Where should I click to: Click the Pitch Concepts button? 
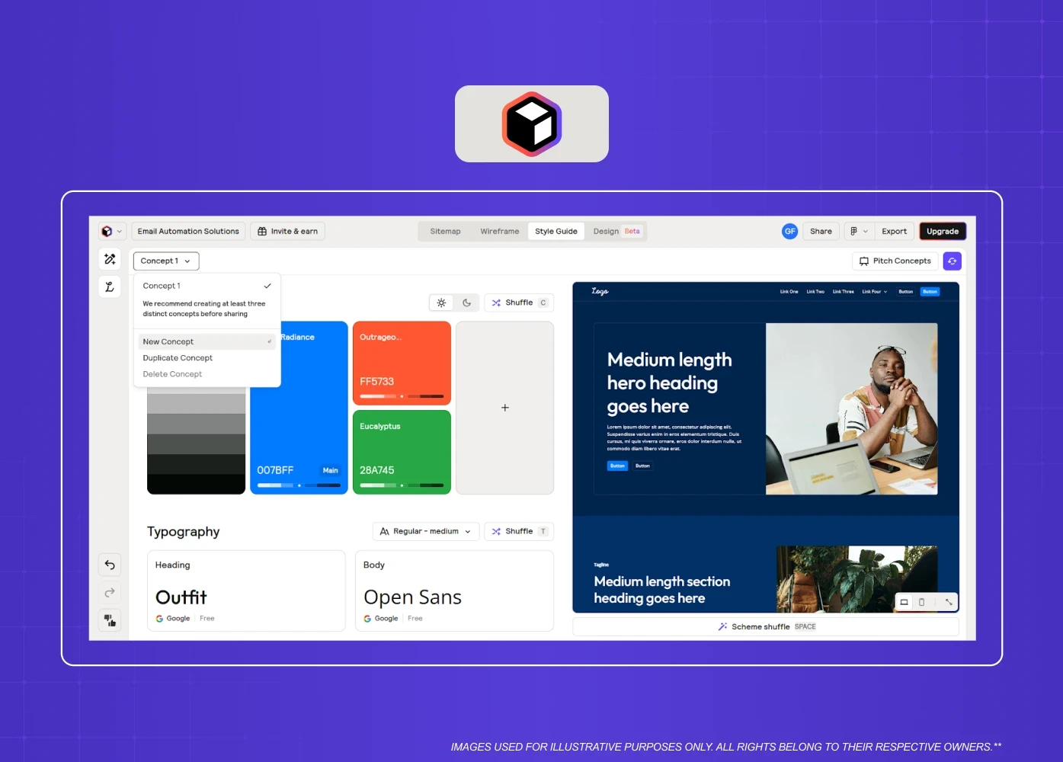(895, 261)
